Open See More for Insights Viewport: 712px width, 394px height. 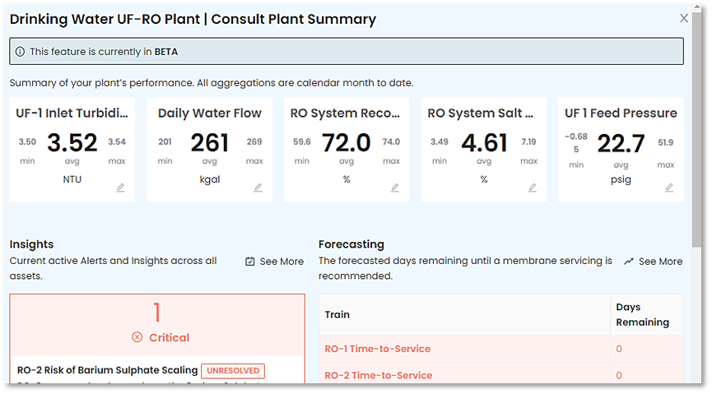click(x=282, y=262)
